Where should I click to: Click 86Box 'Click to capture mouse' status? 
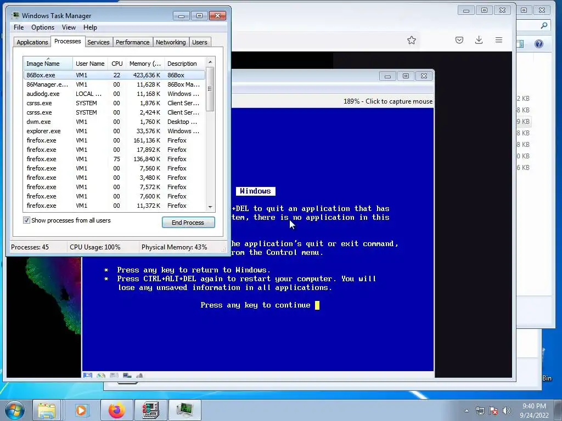pos(388,101)
